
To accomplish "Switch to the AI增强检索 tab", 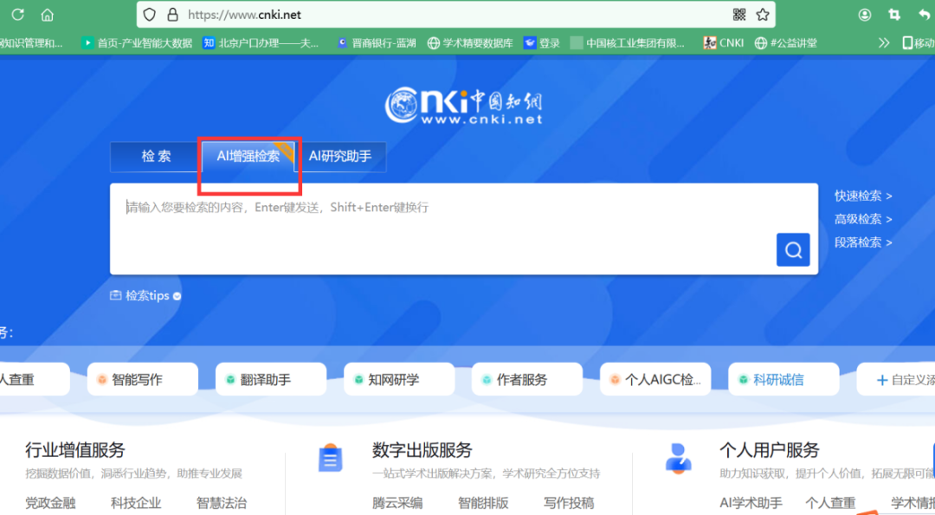I will tap(248, 156).
